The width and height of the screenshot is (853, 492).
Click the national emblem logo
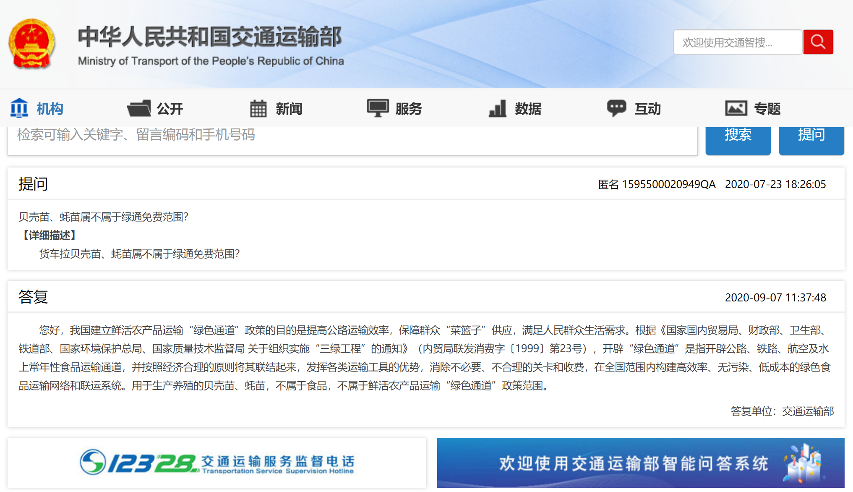coord(32,44)
